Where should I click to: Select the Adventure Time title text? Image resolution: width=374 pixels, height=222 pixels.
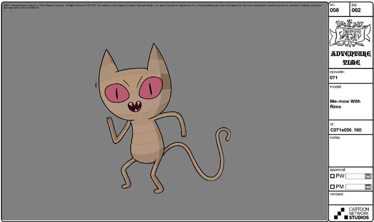tap(351, 58)
